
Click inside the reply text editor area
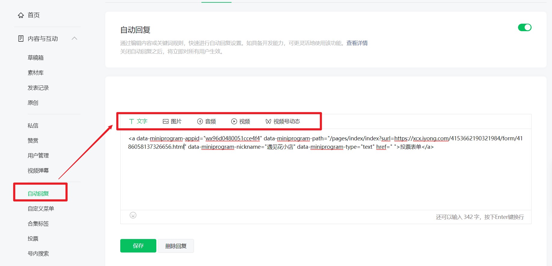pos(326,169)
